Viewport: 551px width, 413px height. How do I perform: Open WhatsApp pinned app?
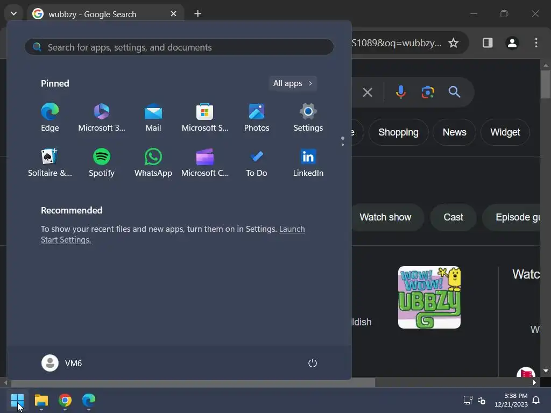[153, 162]
